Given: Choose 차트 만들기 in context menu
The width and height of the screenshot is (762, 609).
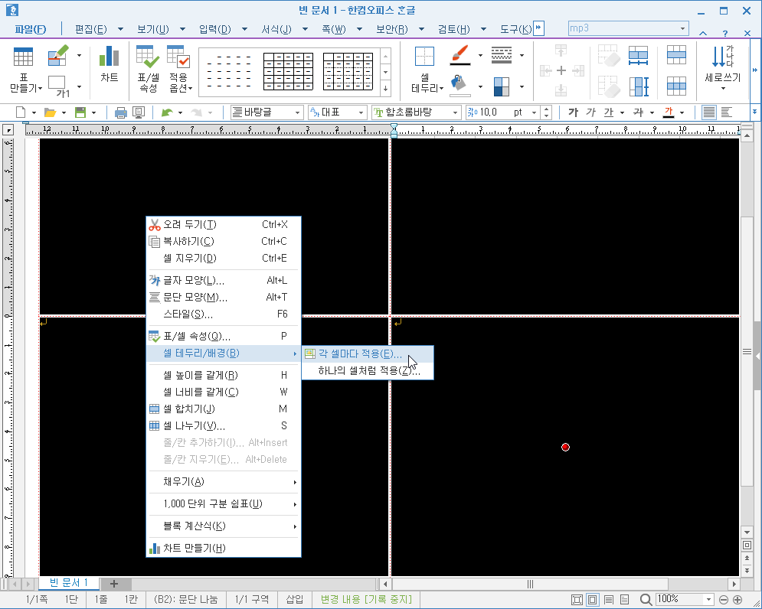Looking at the screenshot, I should (x=224, y=549).
